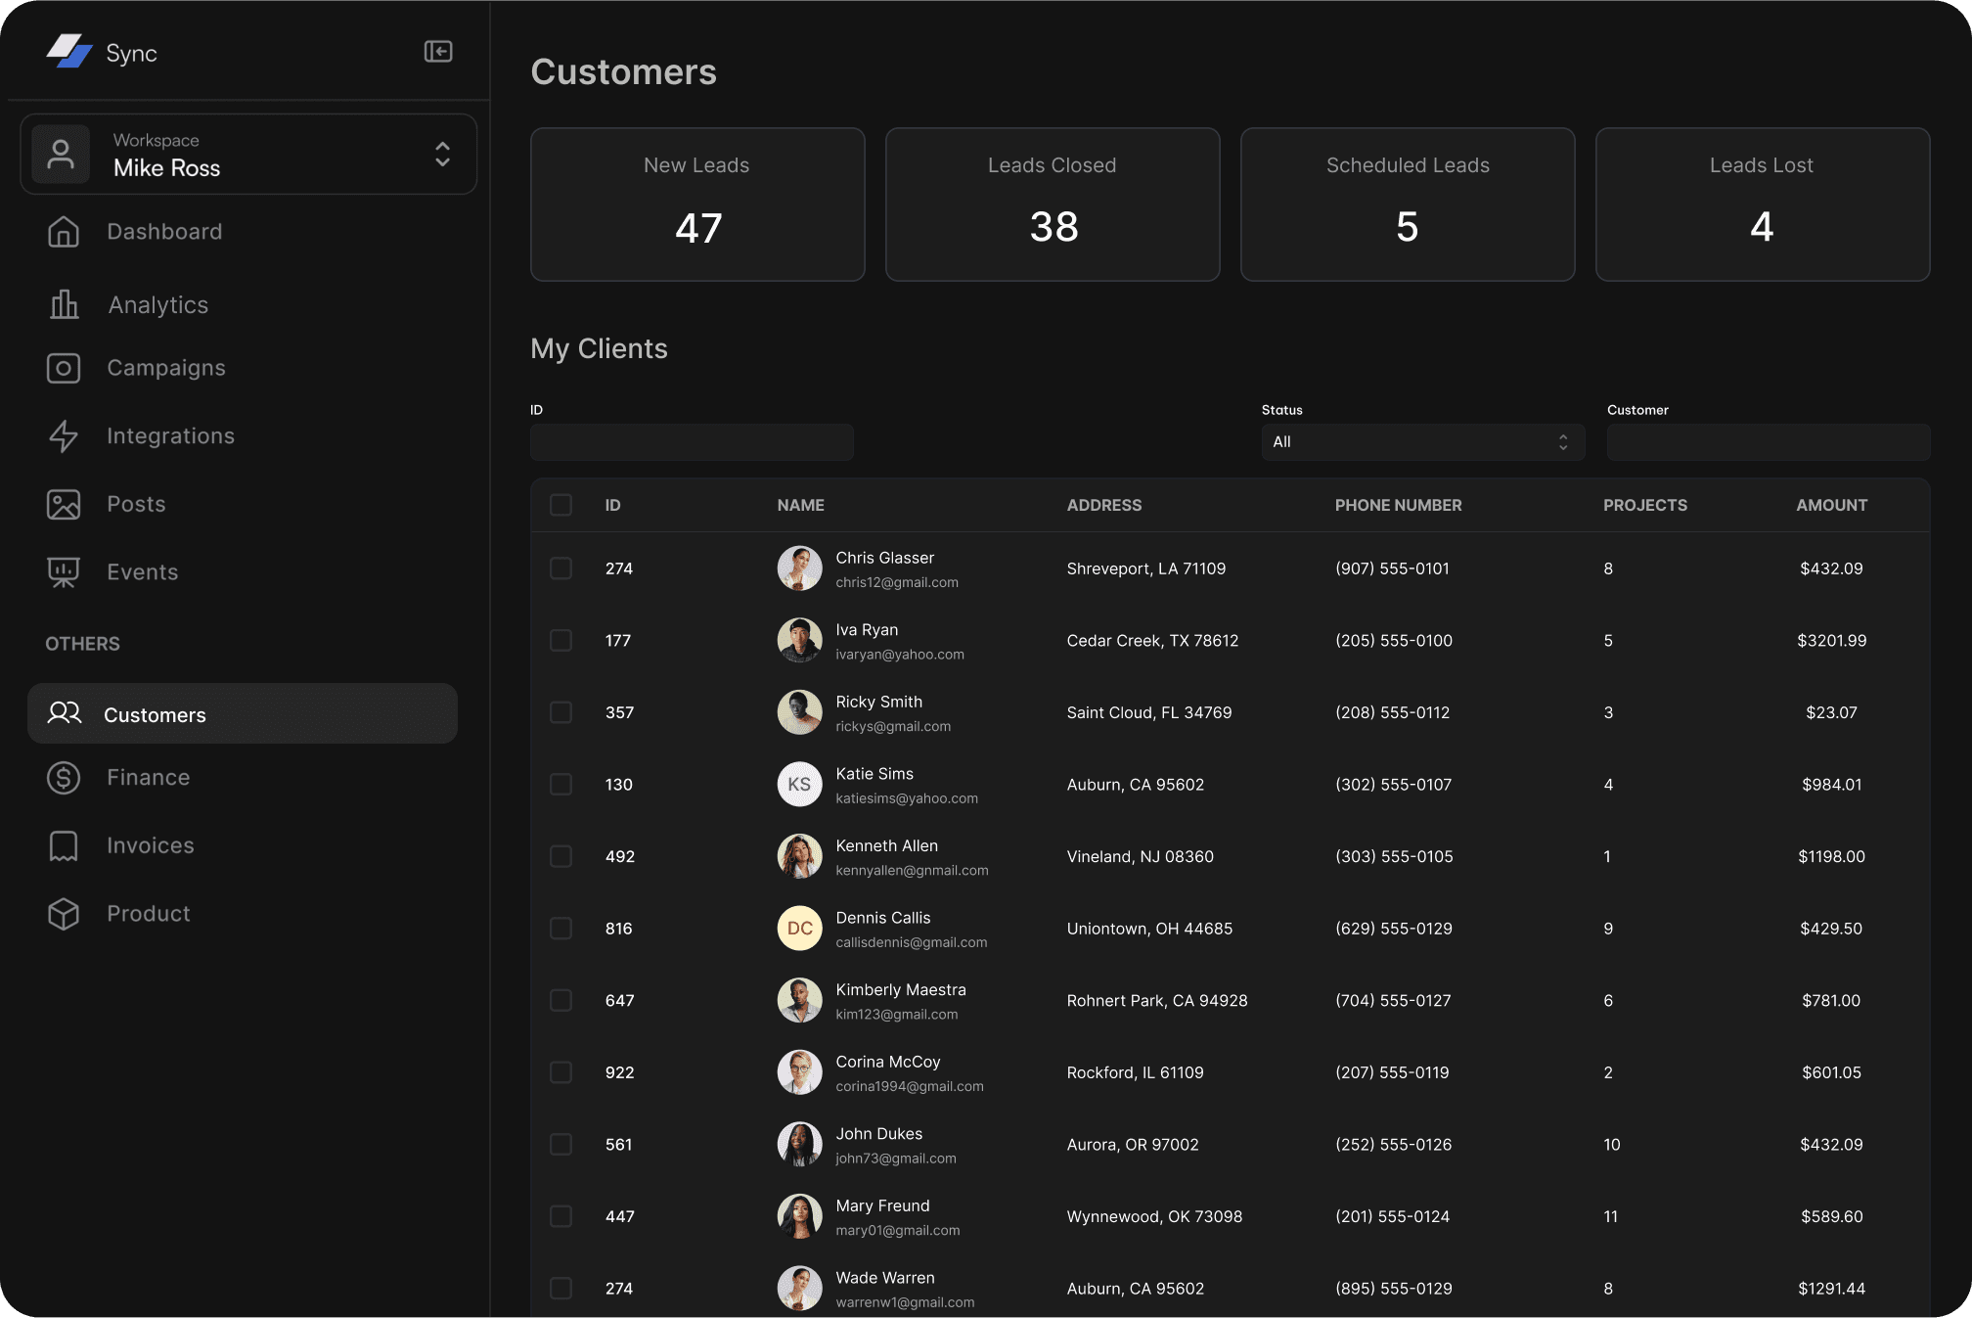Collapse the sidebar panel icon
The width and height of the screenshot is (1972, 1318).
437,52
